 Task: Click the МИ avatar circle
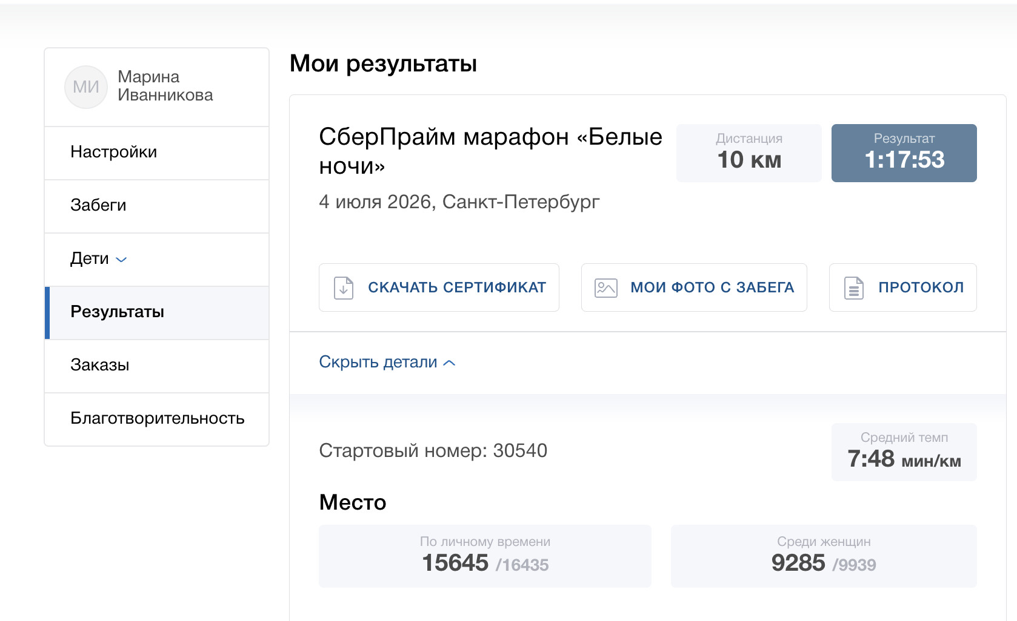[86, 87]
